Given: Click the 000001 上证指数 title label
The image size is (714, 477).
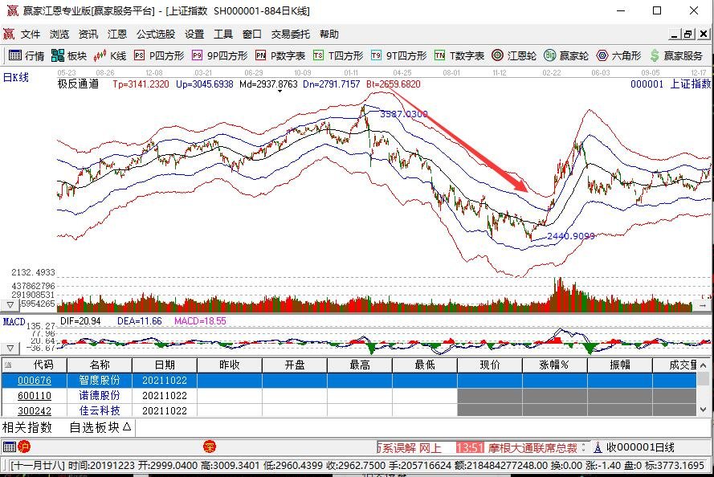Looking at the screenshot, I should [671, 84].
